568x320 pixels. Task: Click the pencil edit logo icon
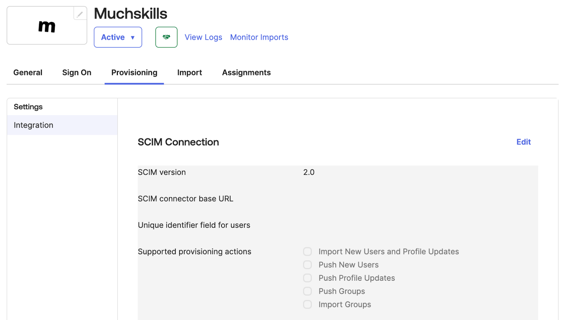80,14
